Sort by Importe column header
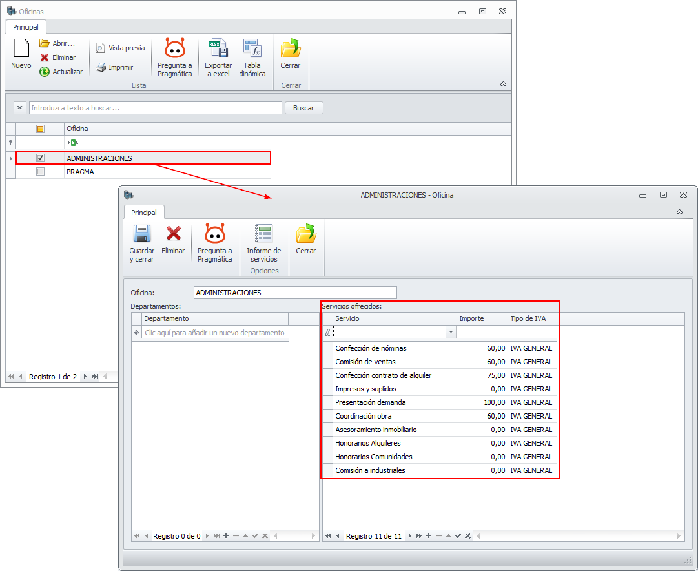 pos(482,318)
